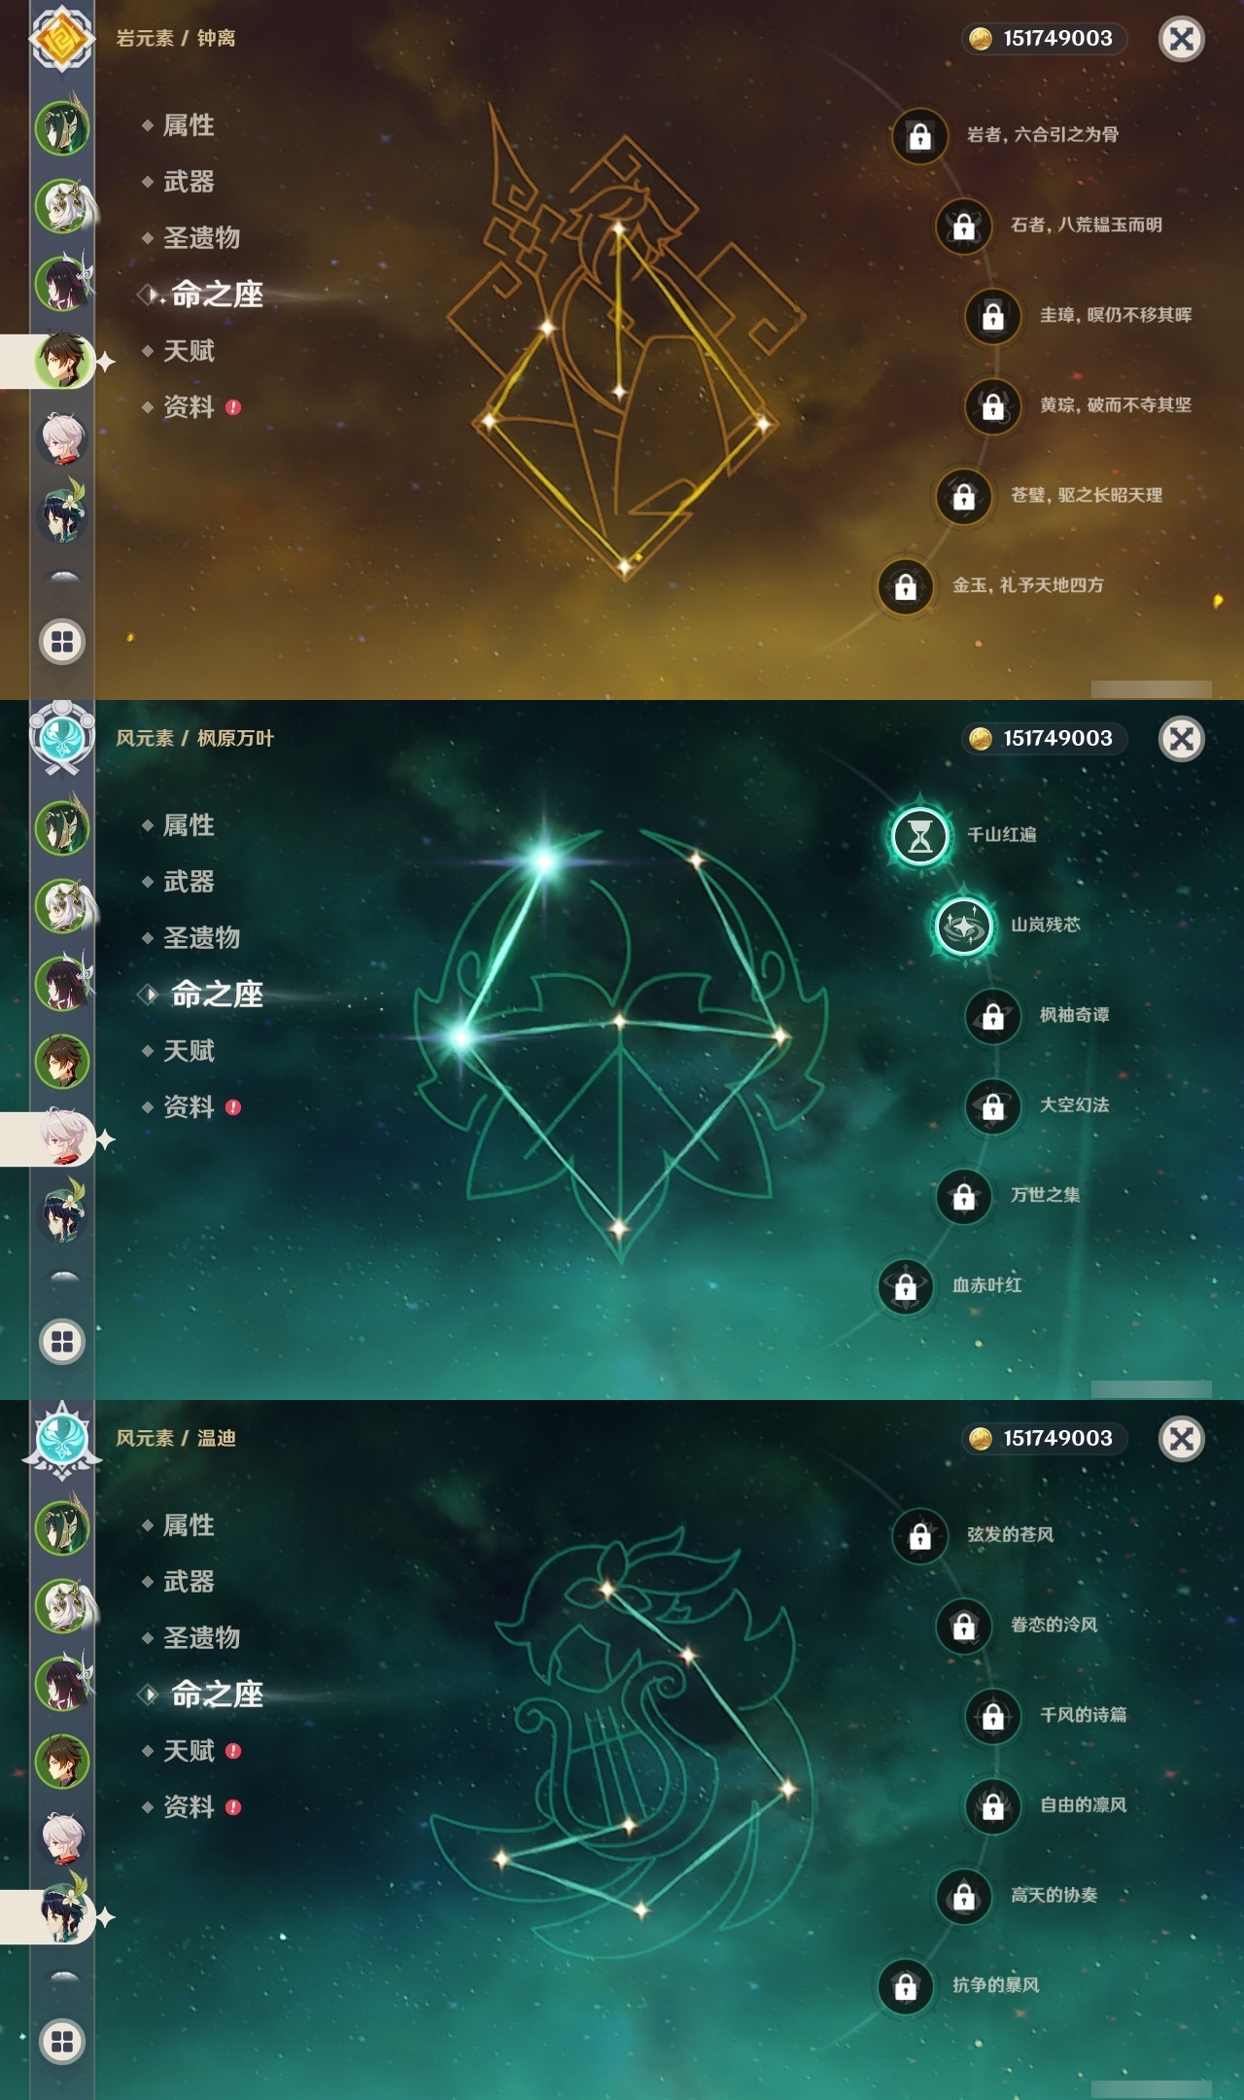The width and height of the screenshot is (1244, 2100).
Task: Click the 枫袖奇谭 constellation label
Action: coord(1074,1015)
